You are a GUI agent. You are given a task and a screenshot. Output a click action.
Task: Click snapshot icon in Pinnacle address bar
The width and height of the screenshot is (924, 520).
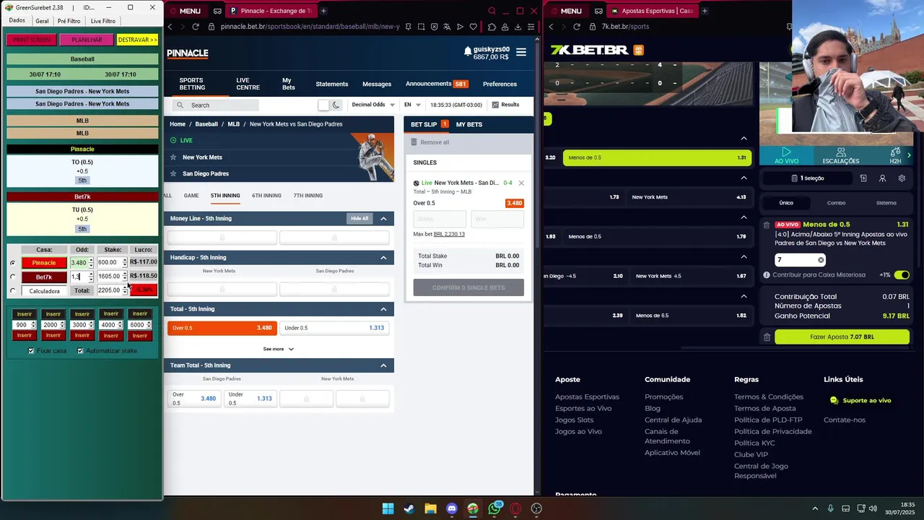pyautogui.click(x=421, y=27)
